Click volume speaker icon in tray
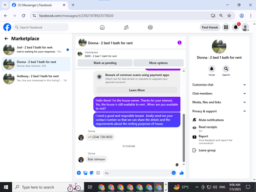256x192 pixels. coord(215,187)
